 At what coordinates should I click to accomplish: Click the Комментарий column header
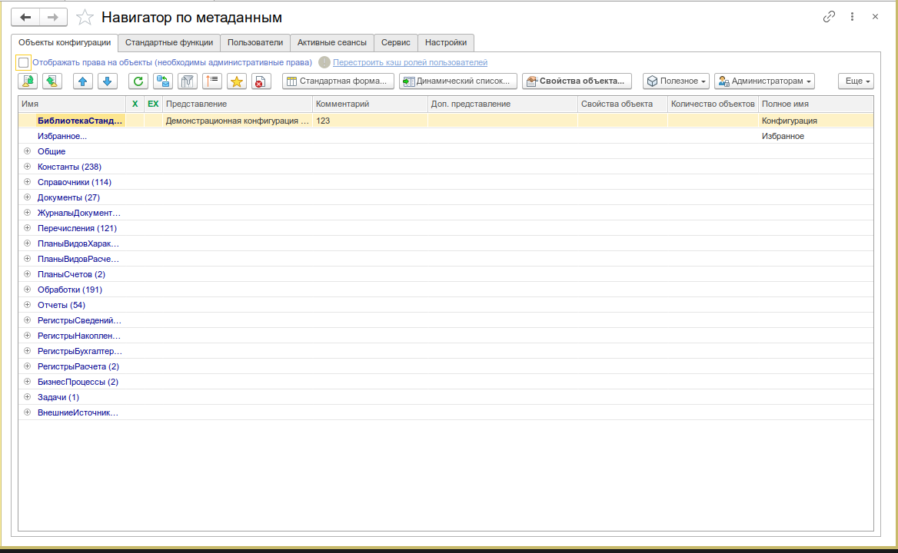[370, 104]
